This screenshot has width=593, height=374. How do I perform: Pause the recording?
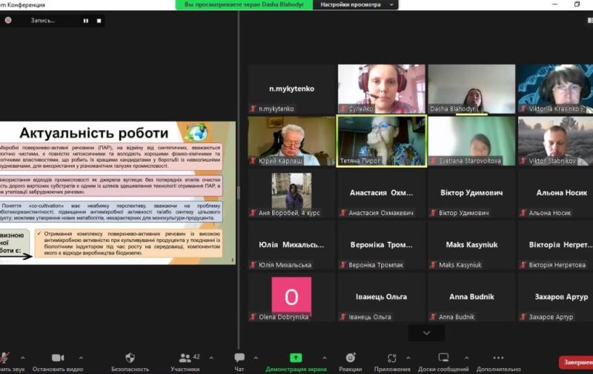pyautogui.click(x=86, y=21)
